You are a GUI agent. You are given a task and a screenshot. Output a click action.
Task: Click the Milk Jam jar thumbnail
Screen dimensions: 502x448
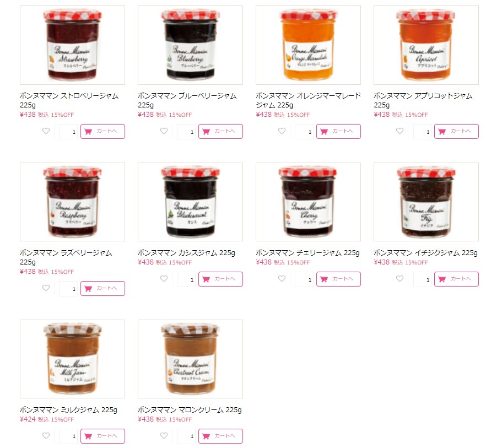[72, 359]
